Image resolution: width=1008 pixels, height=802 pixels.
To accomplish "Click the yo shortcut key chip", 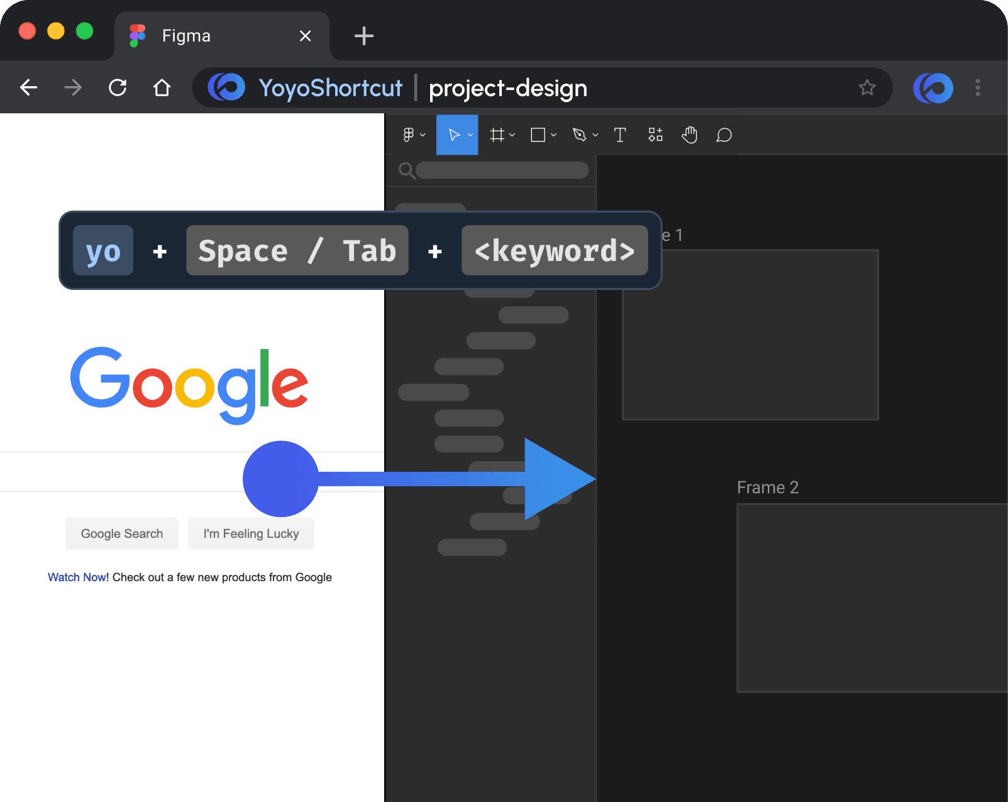I will pos(103,250).
